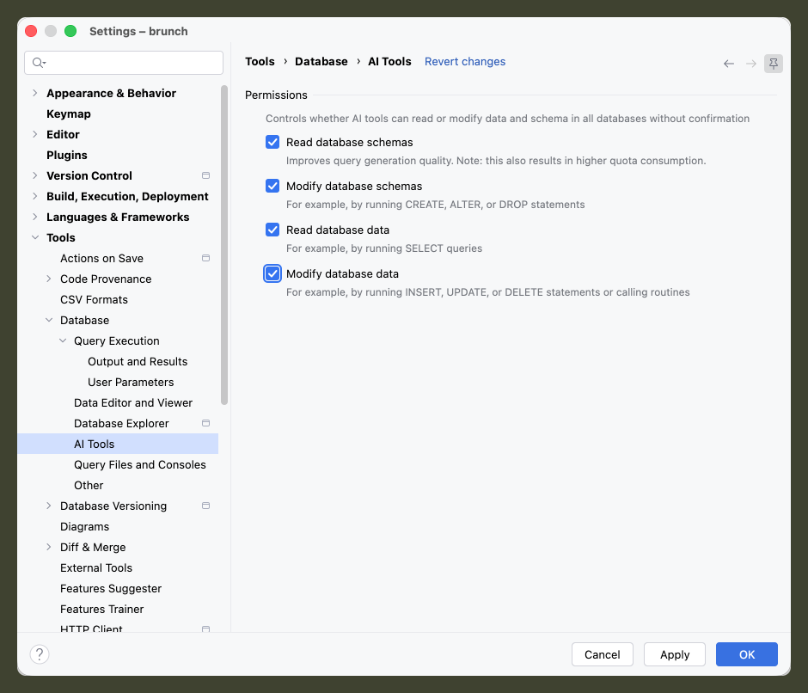Click the Revert changes link

[465, 61]
